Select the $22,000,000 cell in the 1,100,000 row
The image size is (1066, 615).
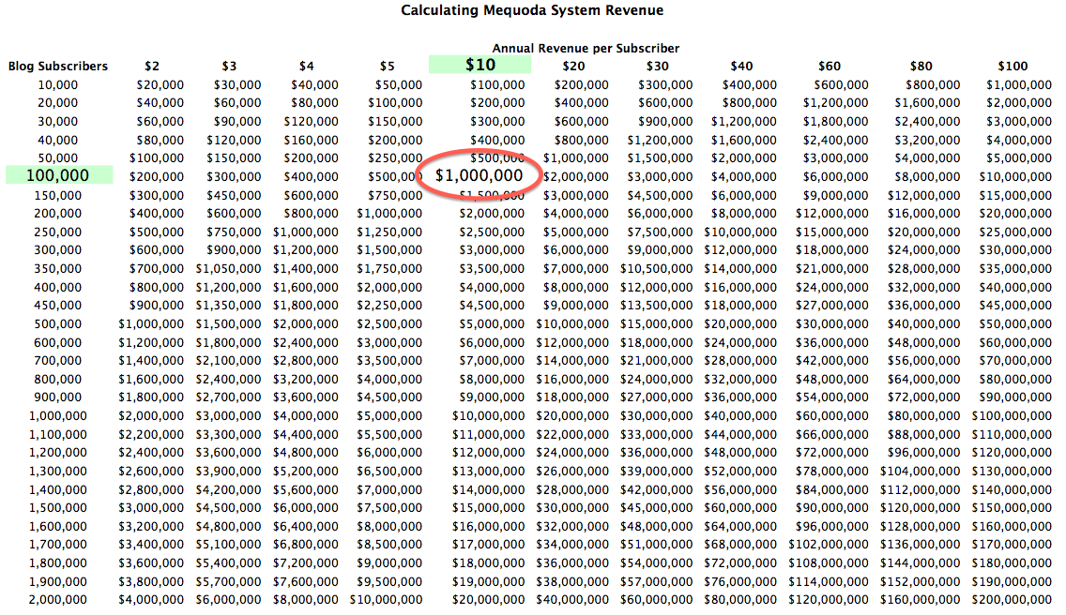pyautogui.click(x=572, y=434)
